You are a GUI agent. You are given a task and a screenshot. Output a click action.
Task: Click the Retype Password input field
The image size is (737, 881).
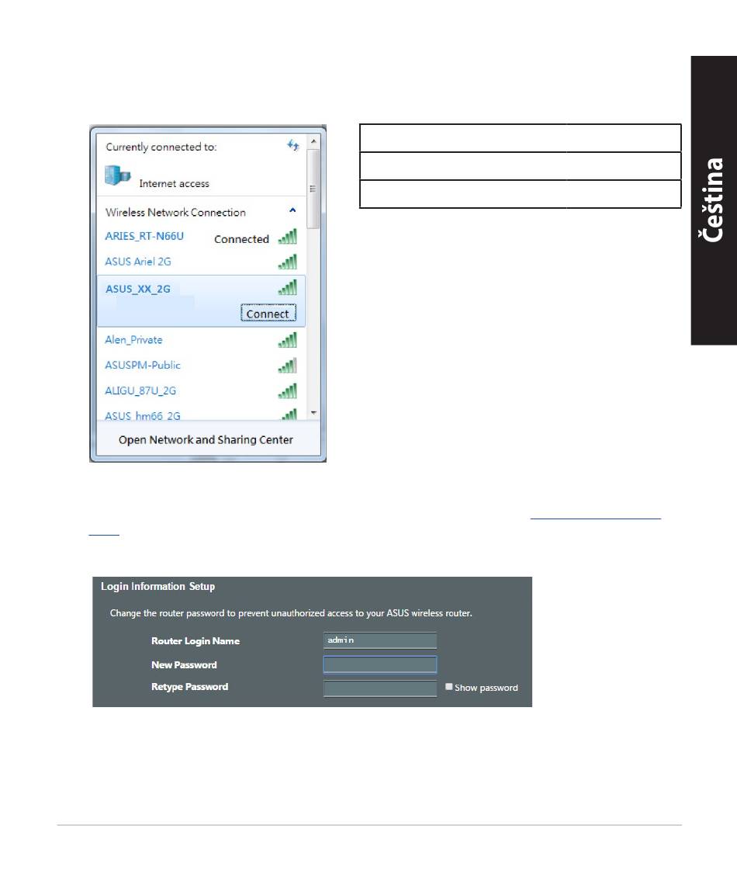point(379,688)
